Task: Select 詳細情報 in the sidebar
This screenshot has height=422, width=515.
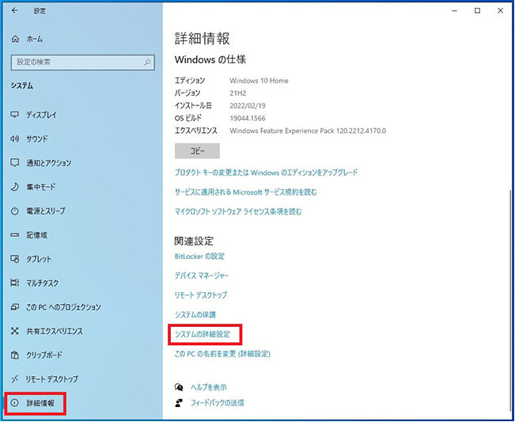Action: coord(40,403)
